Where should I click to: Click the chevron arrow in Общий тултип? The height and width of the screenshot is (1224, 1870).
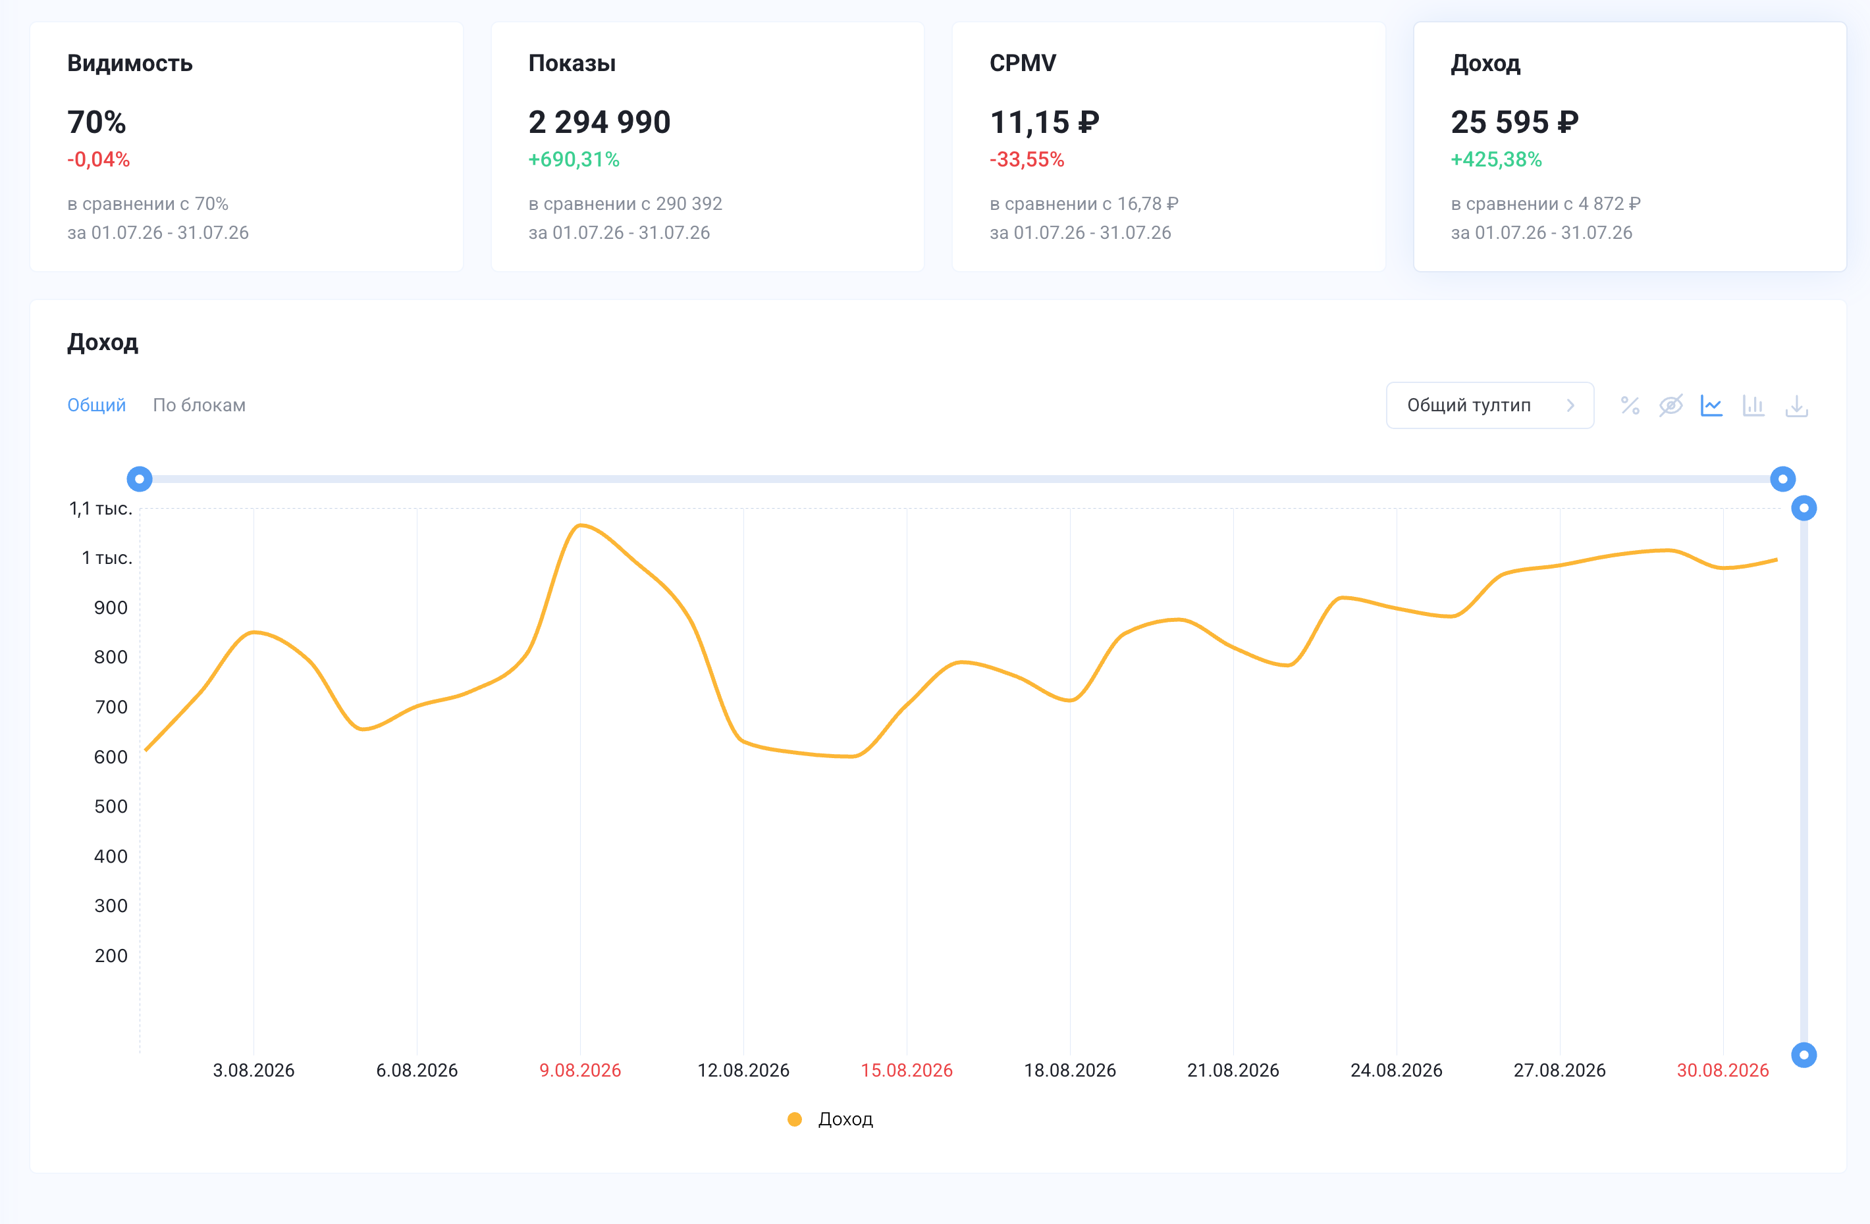click(x=1570, y=405)
